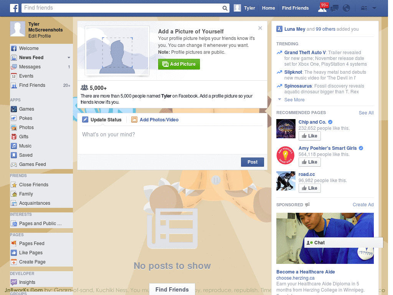The width and height of the screenshot is (393, 295).
Task: Click the search magnifier icon
Action: point(225,8)
